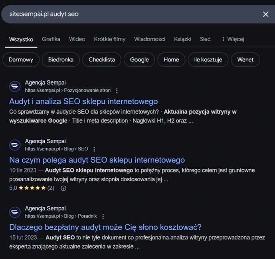Select the Wszystko tab
This screenshot has width=275, height=259.
pyautogui.click(x=21, y=39)
